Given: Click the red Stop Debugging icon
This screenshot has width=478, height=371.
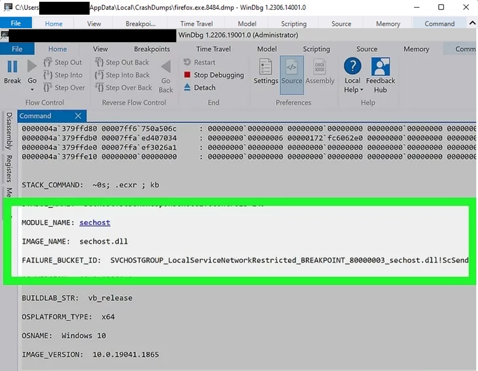Looking at the screenshot, I should click(x=187, y=75).
